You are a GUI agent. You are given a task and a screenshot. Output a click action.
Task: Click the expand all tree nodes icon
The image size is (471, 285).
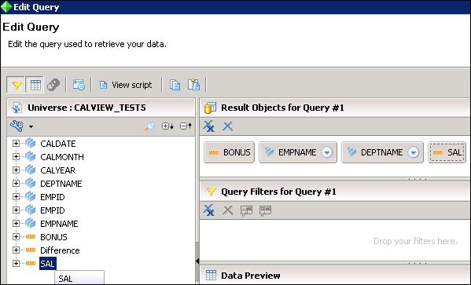click(x=167, y=126)
